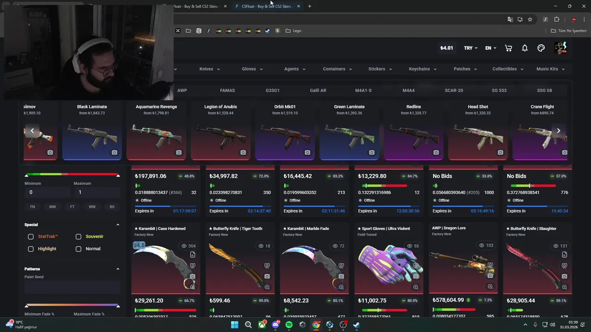Collapse the Patterns filter section
591x332 pixels.
point(118,269)
